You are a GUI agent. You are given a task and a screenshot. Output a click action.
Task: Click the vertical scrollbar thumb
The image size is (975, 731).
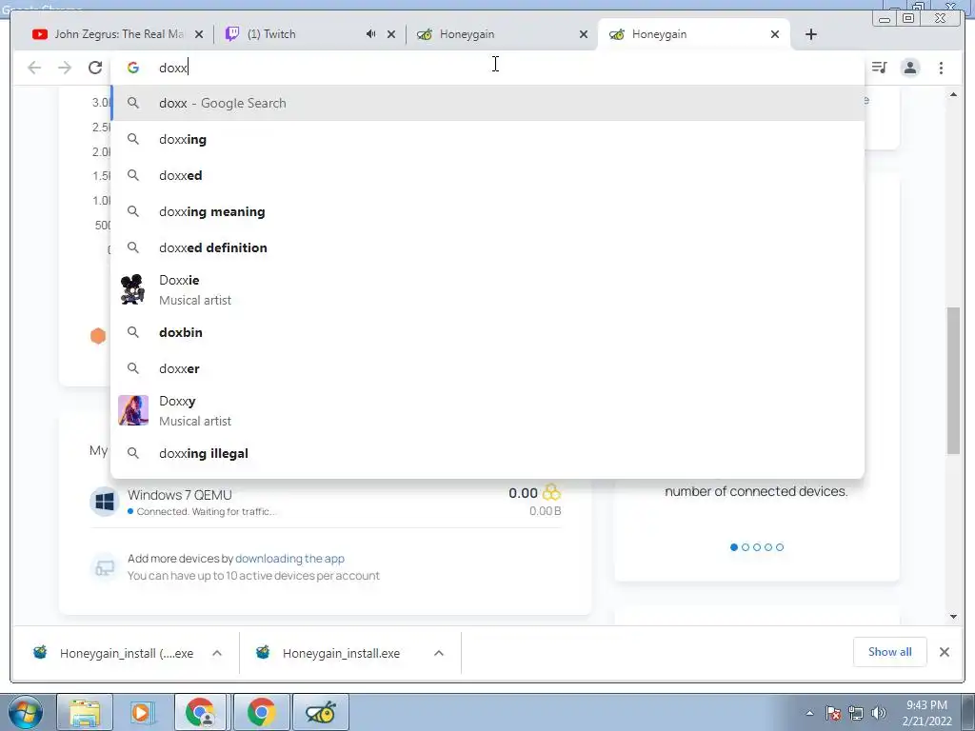pyautogui.click(x=954, y=381)
